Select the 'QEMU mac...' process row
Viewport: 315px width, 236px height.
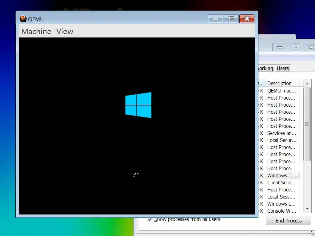279,91
